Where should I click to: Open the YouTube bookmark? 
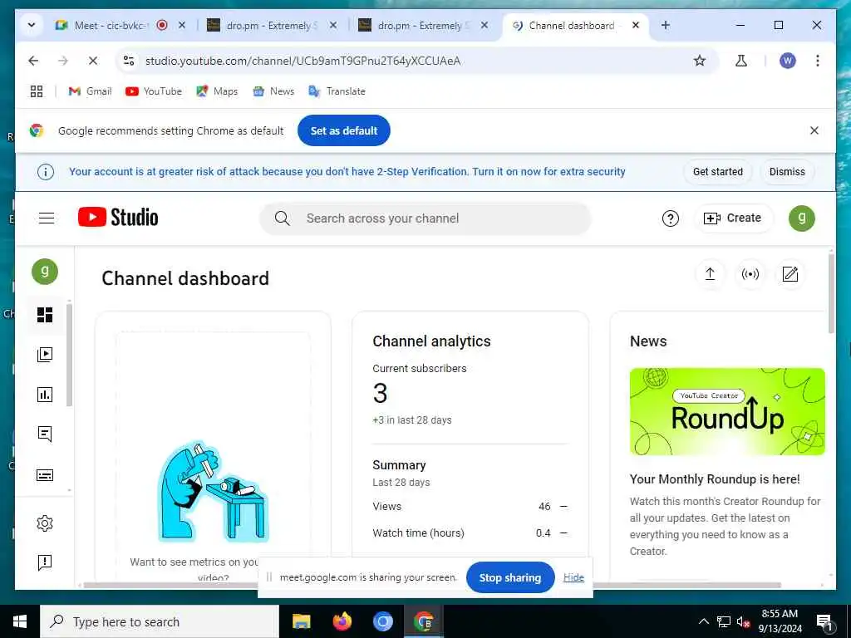pyautogui.click(x=154, y=91)
